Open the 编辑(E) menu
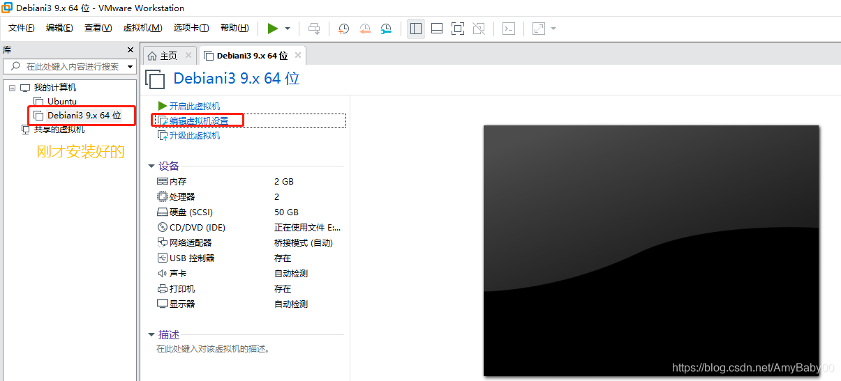The height and width of the screenshot is (381, 841). point(59,28)
